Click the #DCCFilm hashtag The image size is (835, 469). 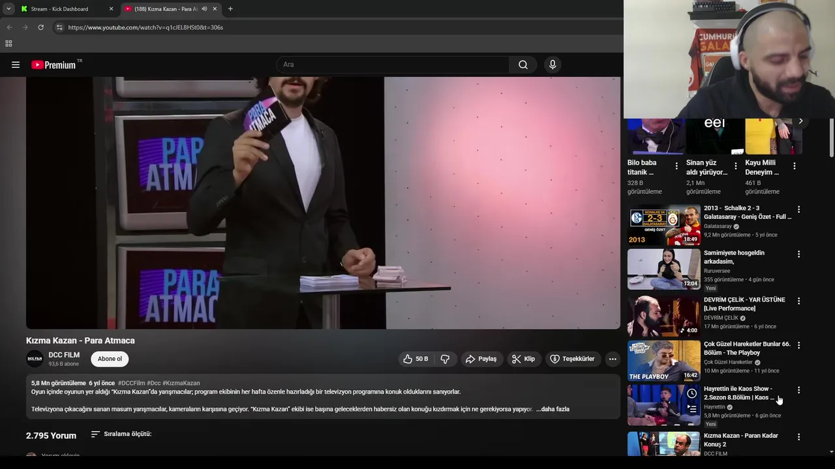pos(132,383)
